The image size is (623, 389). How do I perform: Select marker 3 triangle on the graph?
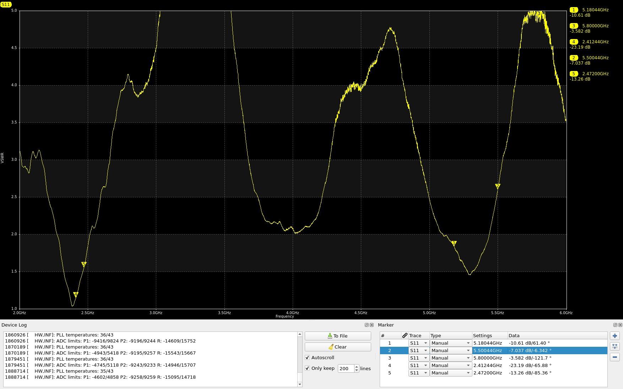pyautogui.click(x=539, y=13)
